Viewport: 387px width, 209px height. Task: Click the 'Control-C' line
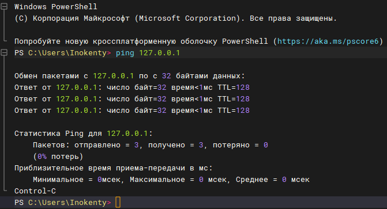point(35,191)
